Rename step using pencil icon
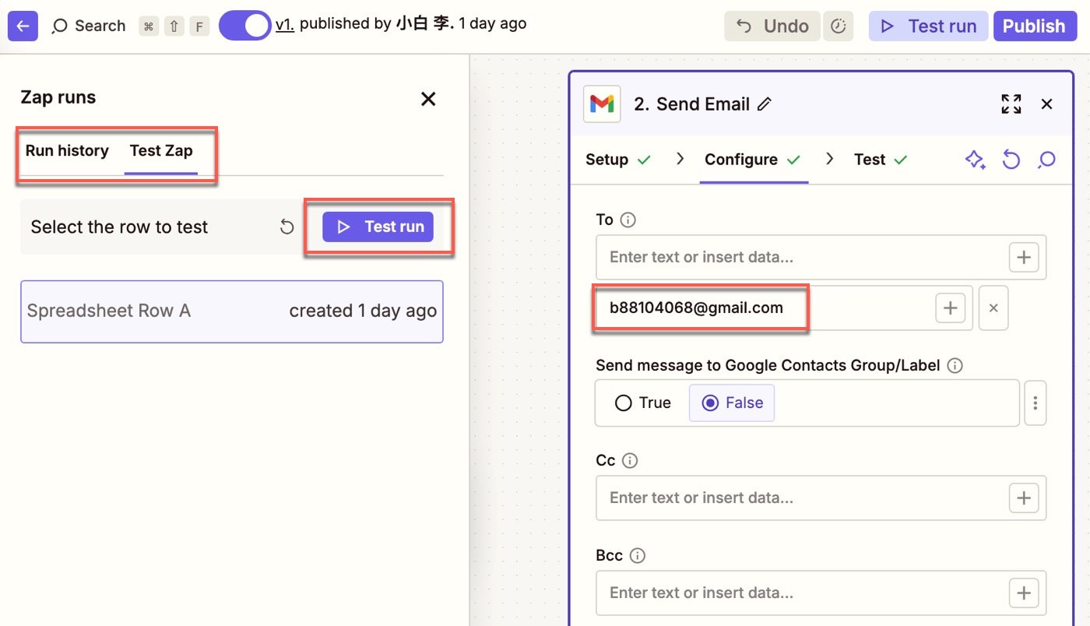The width and height of the screenshot is (1090, 626). click(x=765, y=104)
